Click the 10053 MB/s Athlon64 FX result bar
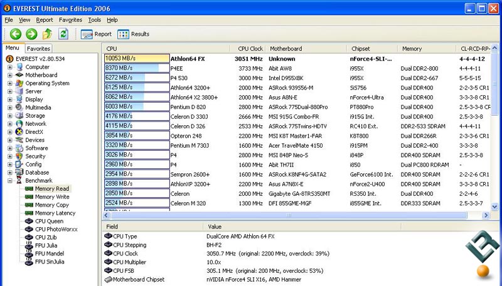502x286 pixels. (137, 58)
